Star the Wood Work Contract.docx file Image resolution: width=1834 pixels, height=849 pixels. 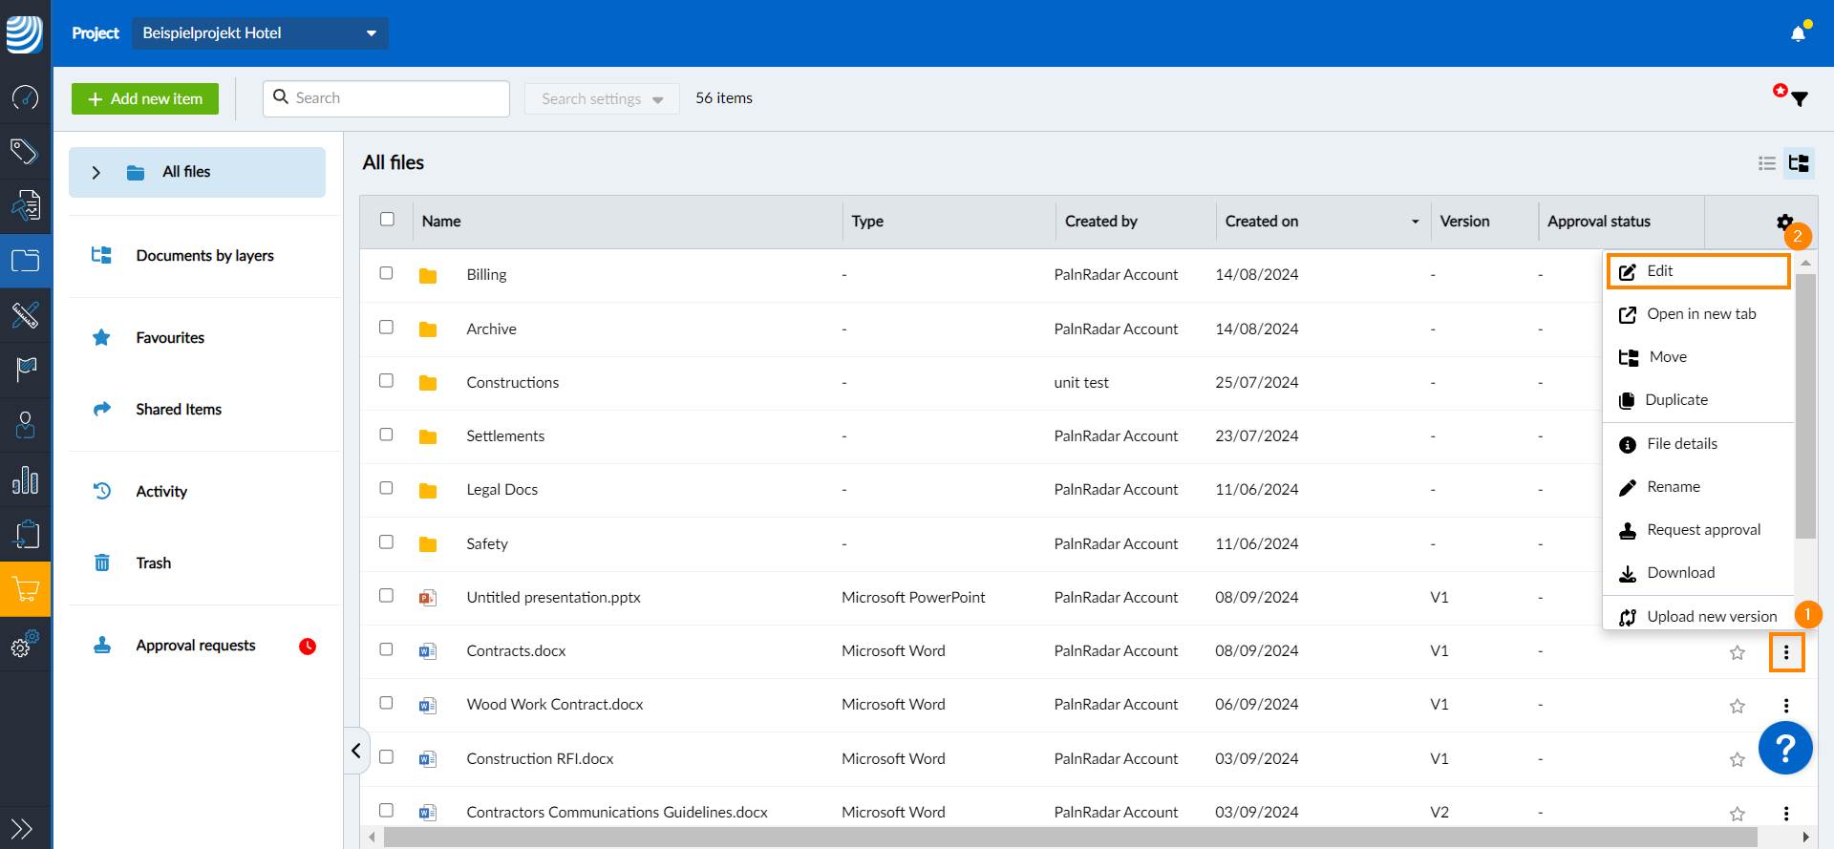coord(1737,706)
